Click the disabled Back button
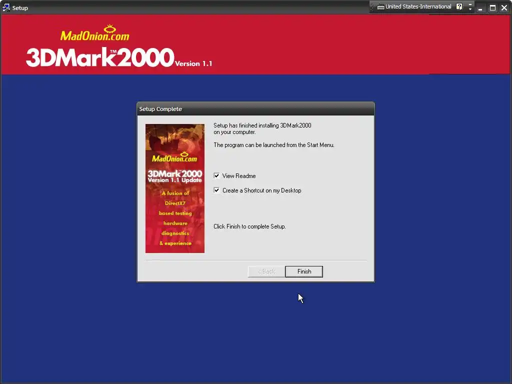 click(x=266, y=271)
